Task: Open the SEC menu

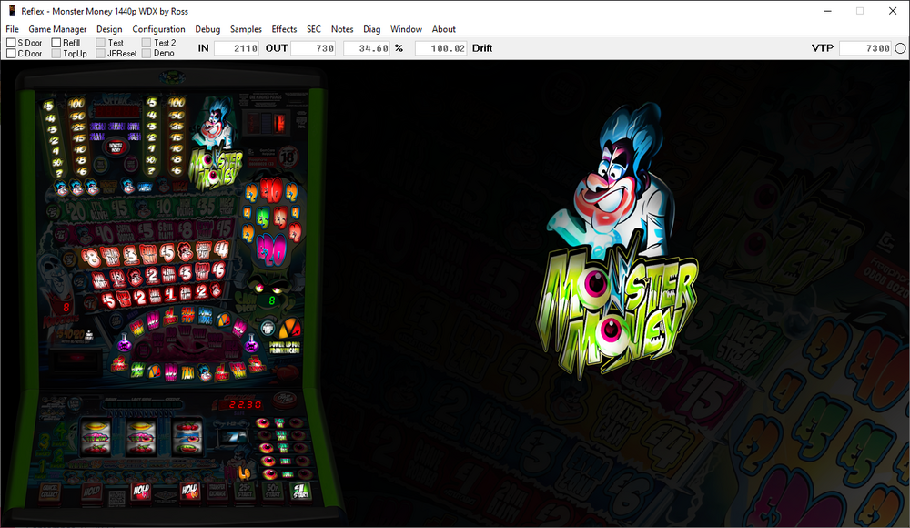Action: pyautogui.click(x=313, y=29)
